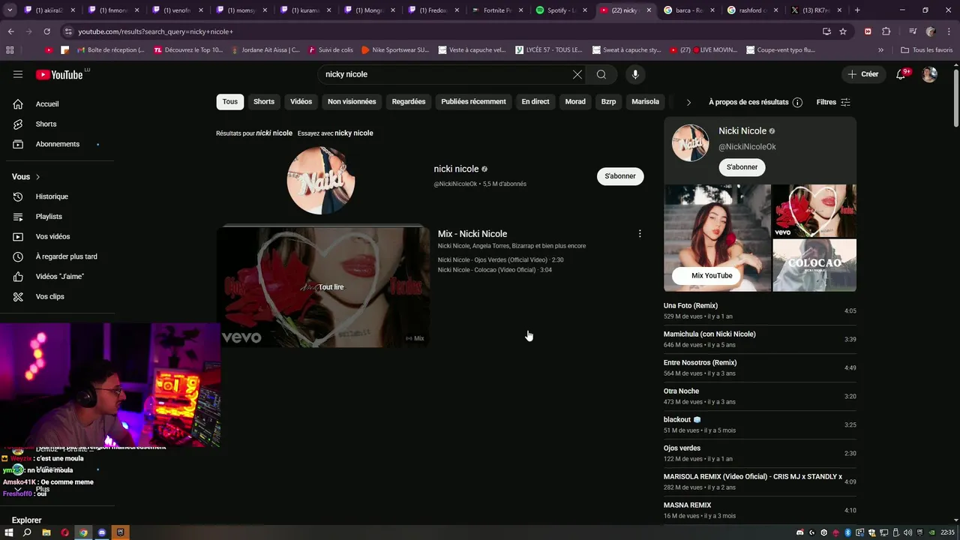Play Otra Noche track
This screenshot has height=540, width=960.
pyautogui.click(x=760, y=396)
